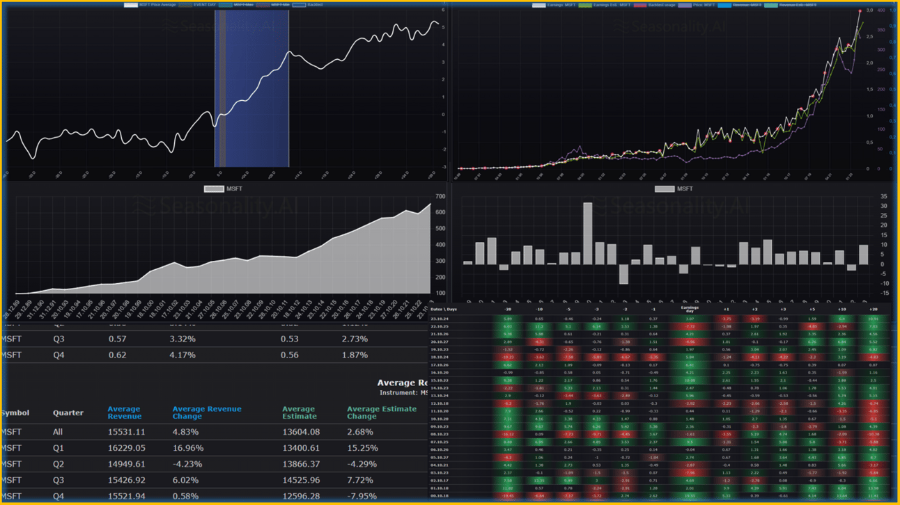Viewport: 900px width, 505px height.
Task: Enable the struck-through Revenue Est.: MSFT series
Action: [x=791, y=5]
